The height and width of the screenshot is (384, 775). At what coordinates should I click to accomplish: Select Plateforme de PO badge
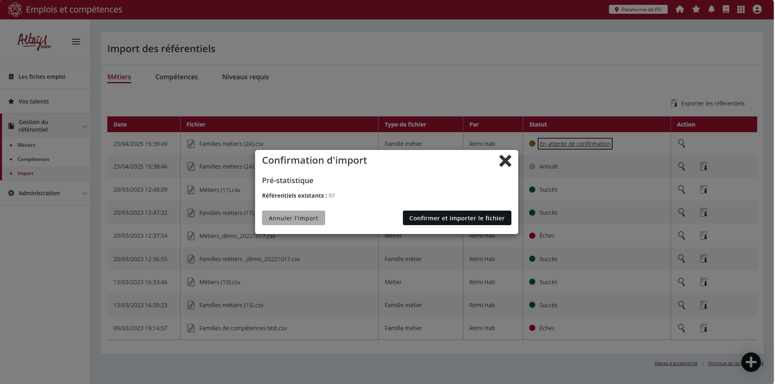pyautogui.click(x=638, y=9)
